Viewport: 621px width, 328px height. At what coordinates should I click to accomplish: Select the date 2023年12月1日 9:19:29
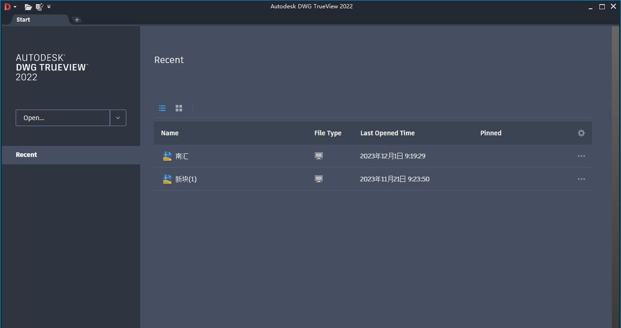[x=392, y=156]
